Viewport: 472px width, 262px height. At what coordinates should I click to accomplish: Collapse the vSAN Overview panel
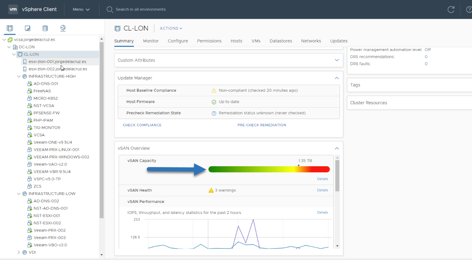click(337, 148)
